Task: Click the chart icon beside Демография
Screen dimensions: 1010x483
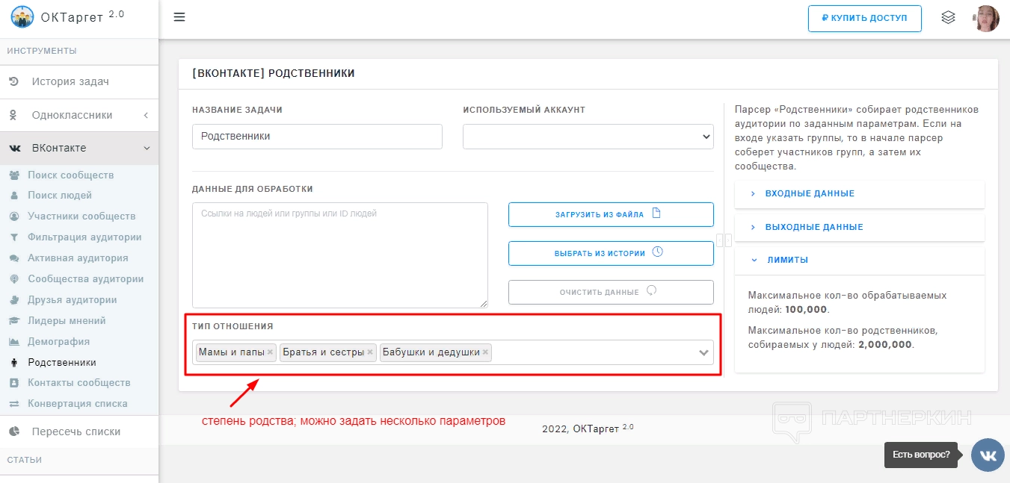Action: 13,342
